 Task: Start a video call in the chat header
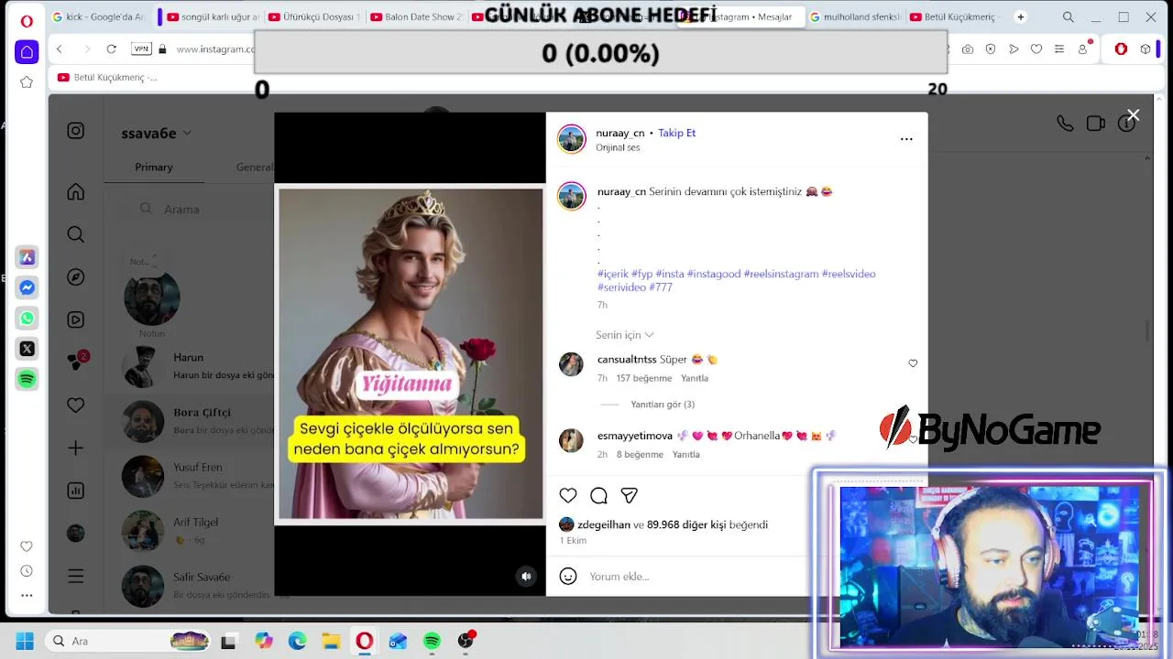[1095, 124]
